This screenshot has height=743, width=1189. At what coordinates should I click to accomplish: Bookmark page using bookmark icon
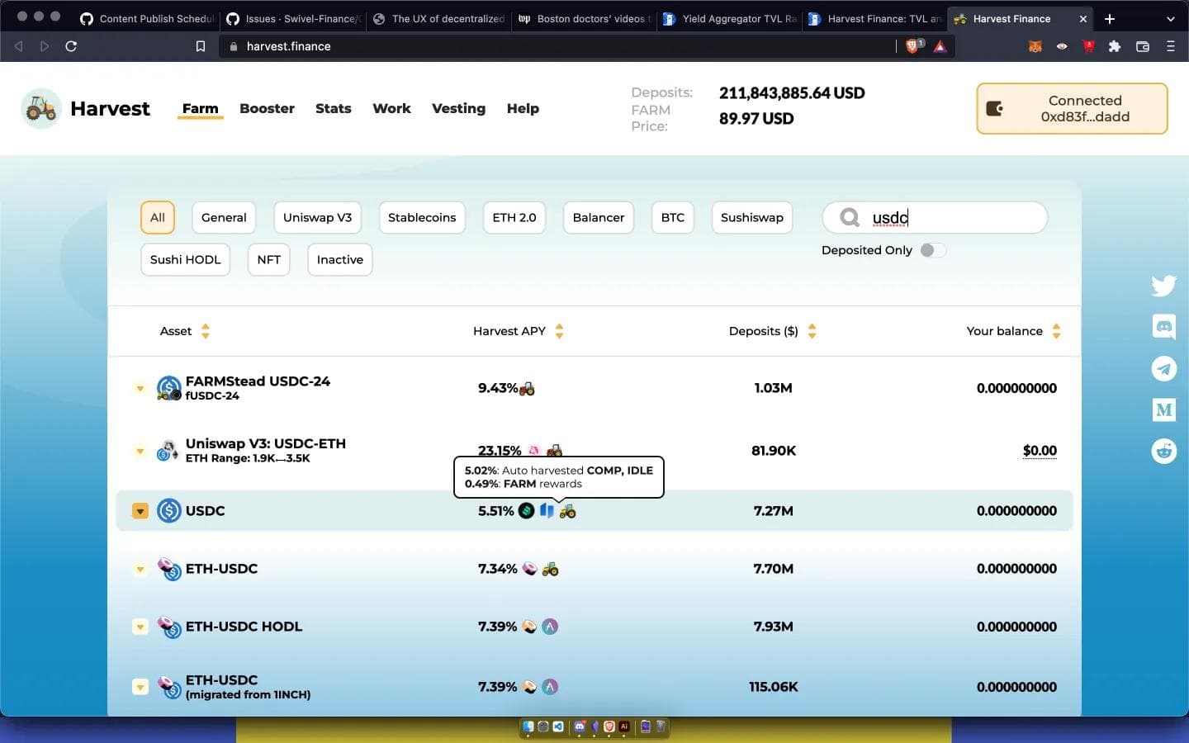coord(200,46)
